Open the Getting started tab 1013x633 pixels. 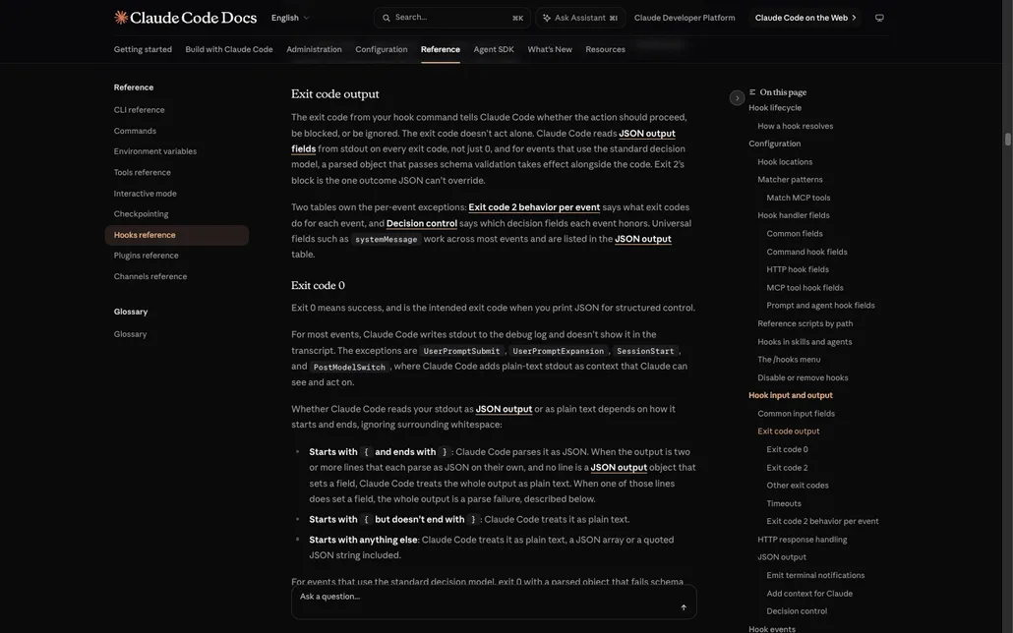(x=143, y=49)
